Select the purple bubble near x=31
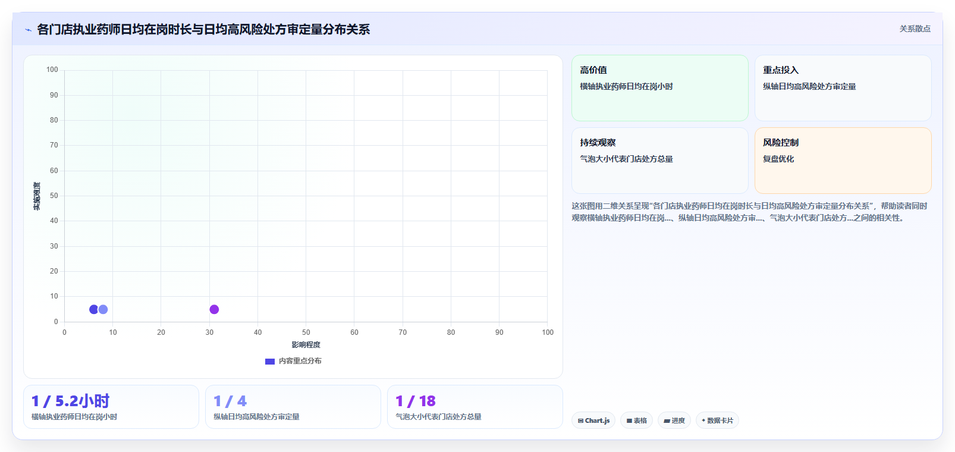955x452 pixels. 214,309
